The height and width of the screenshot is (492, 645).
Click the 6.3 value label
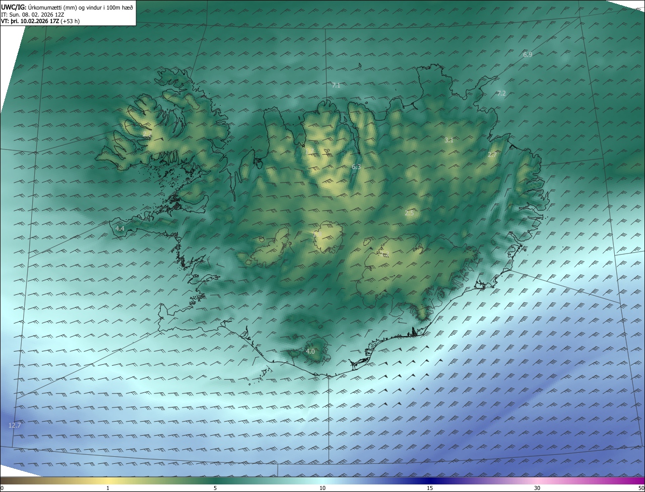pos(356,167)
